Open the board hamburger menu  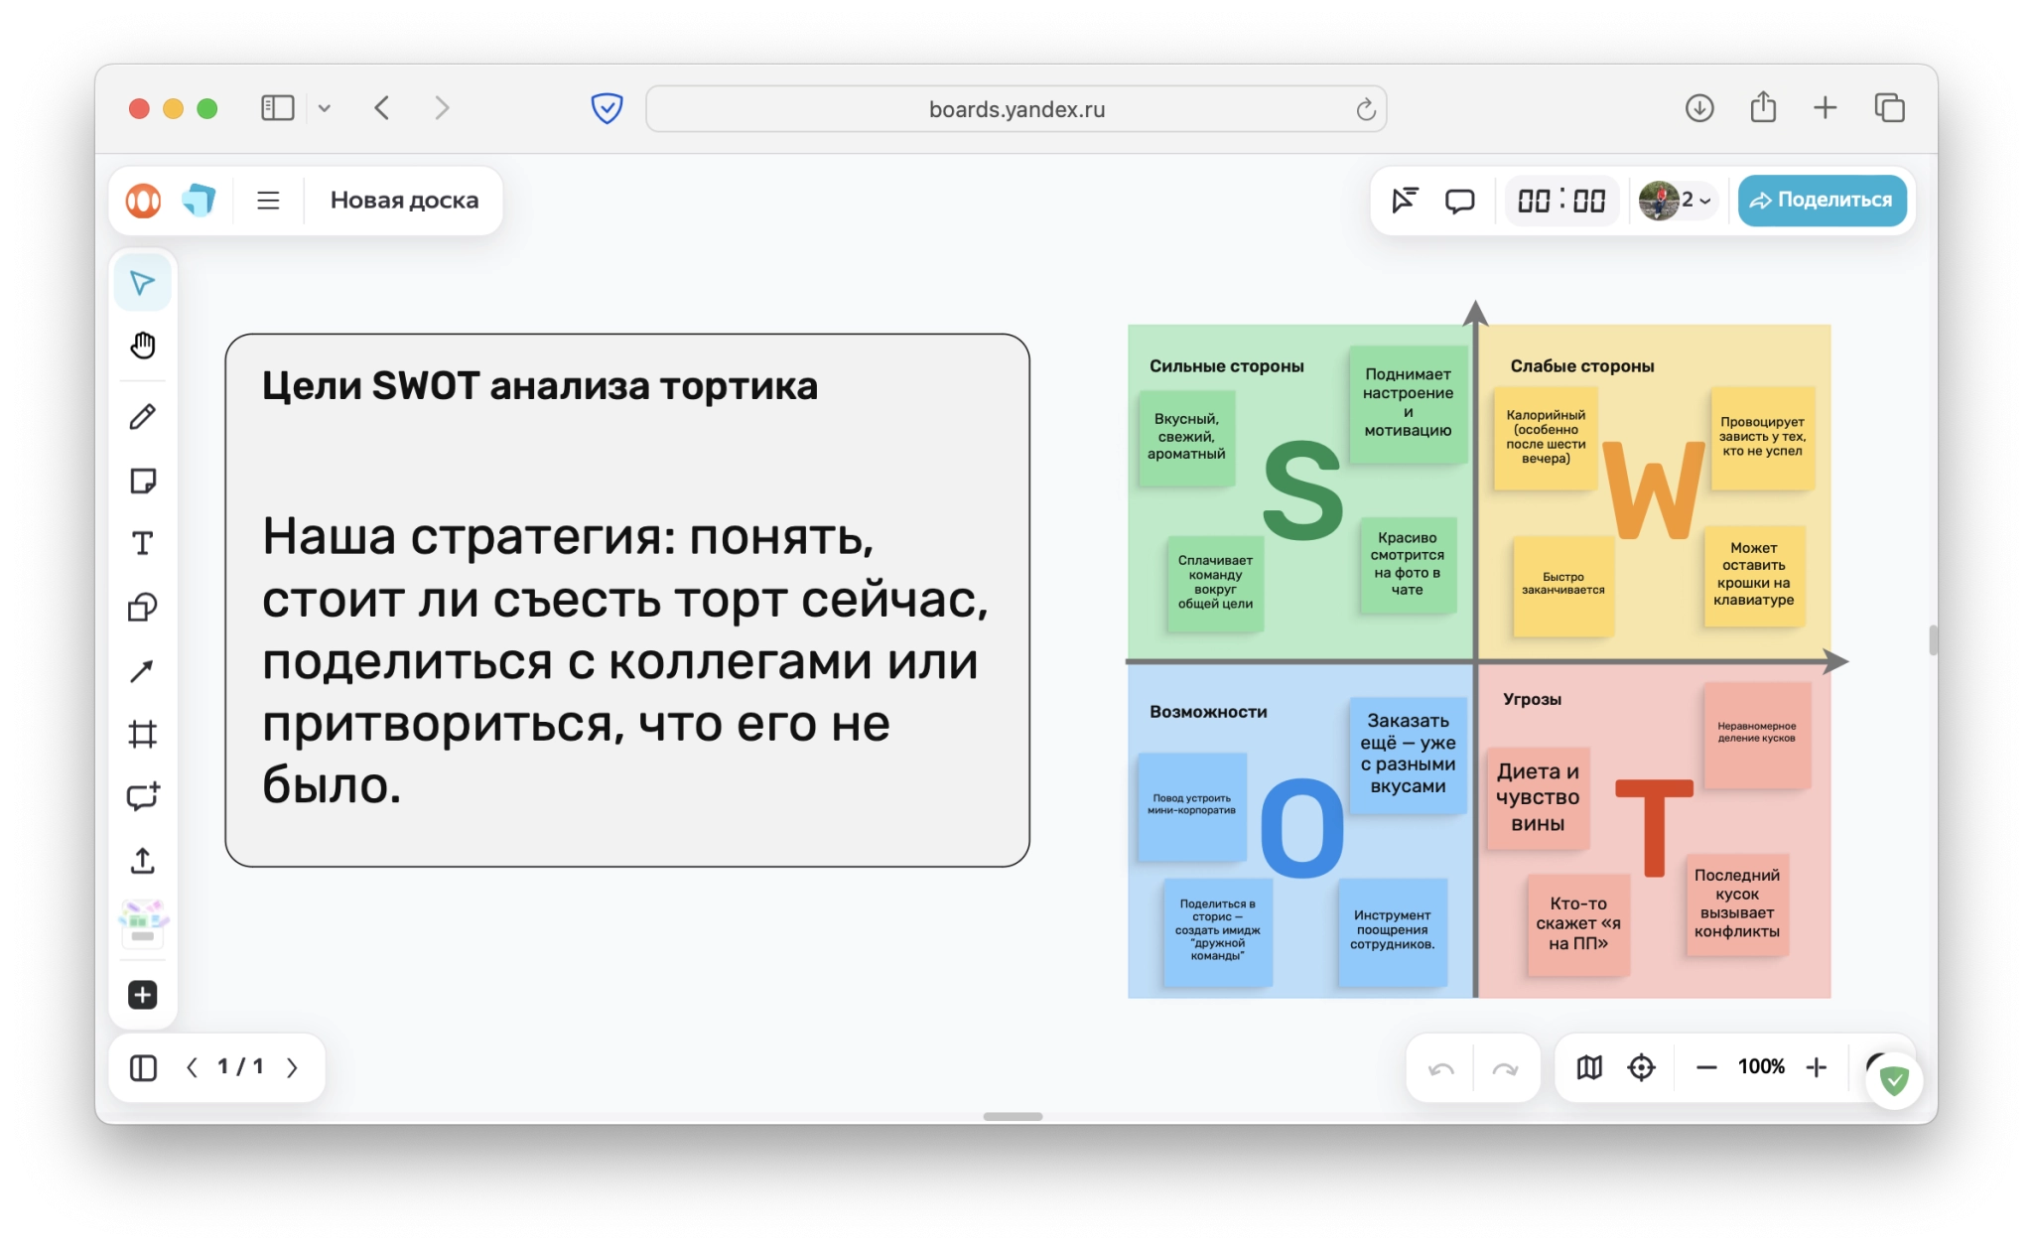click(268, 201)
